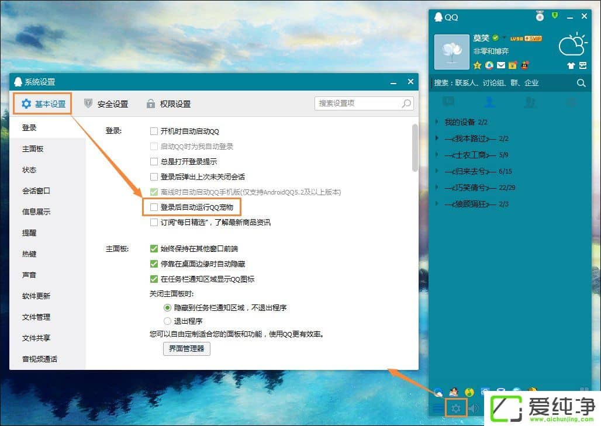Screen dimensions: 601x426
Task: Check 登录后自动运行QQ宠物
Action: point(155,206)
